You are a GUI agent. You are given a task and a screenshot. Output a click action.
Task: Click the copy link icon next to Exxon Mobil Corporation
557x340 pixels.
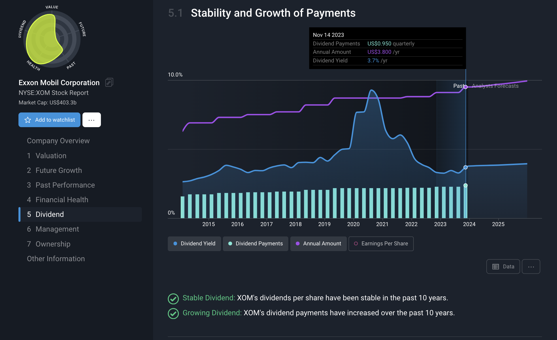[x=109, y=83]
